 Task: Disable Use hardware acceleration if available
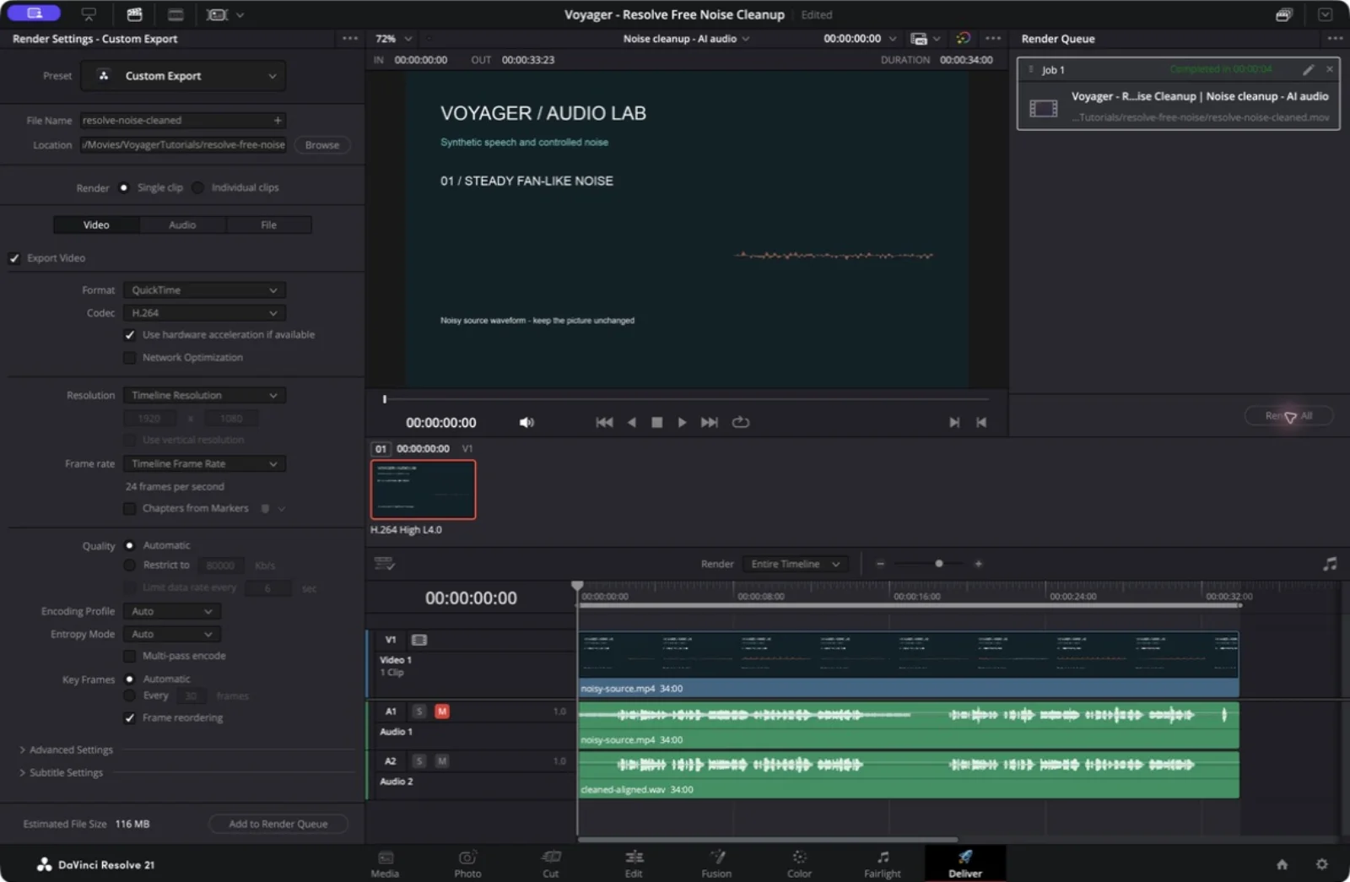130,335
